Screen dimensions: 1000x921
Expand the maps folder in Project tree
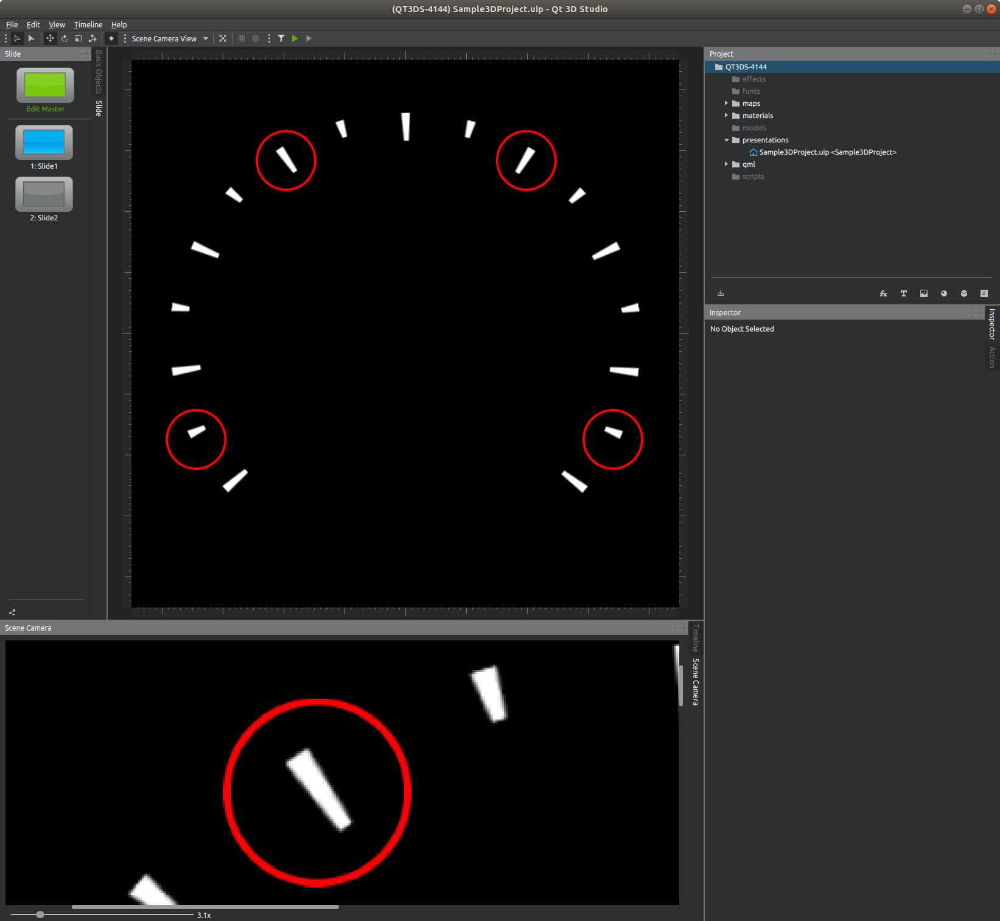coord(726,103)
